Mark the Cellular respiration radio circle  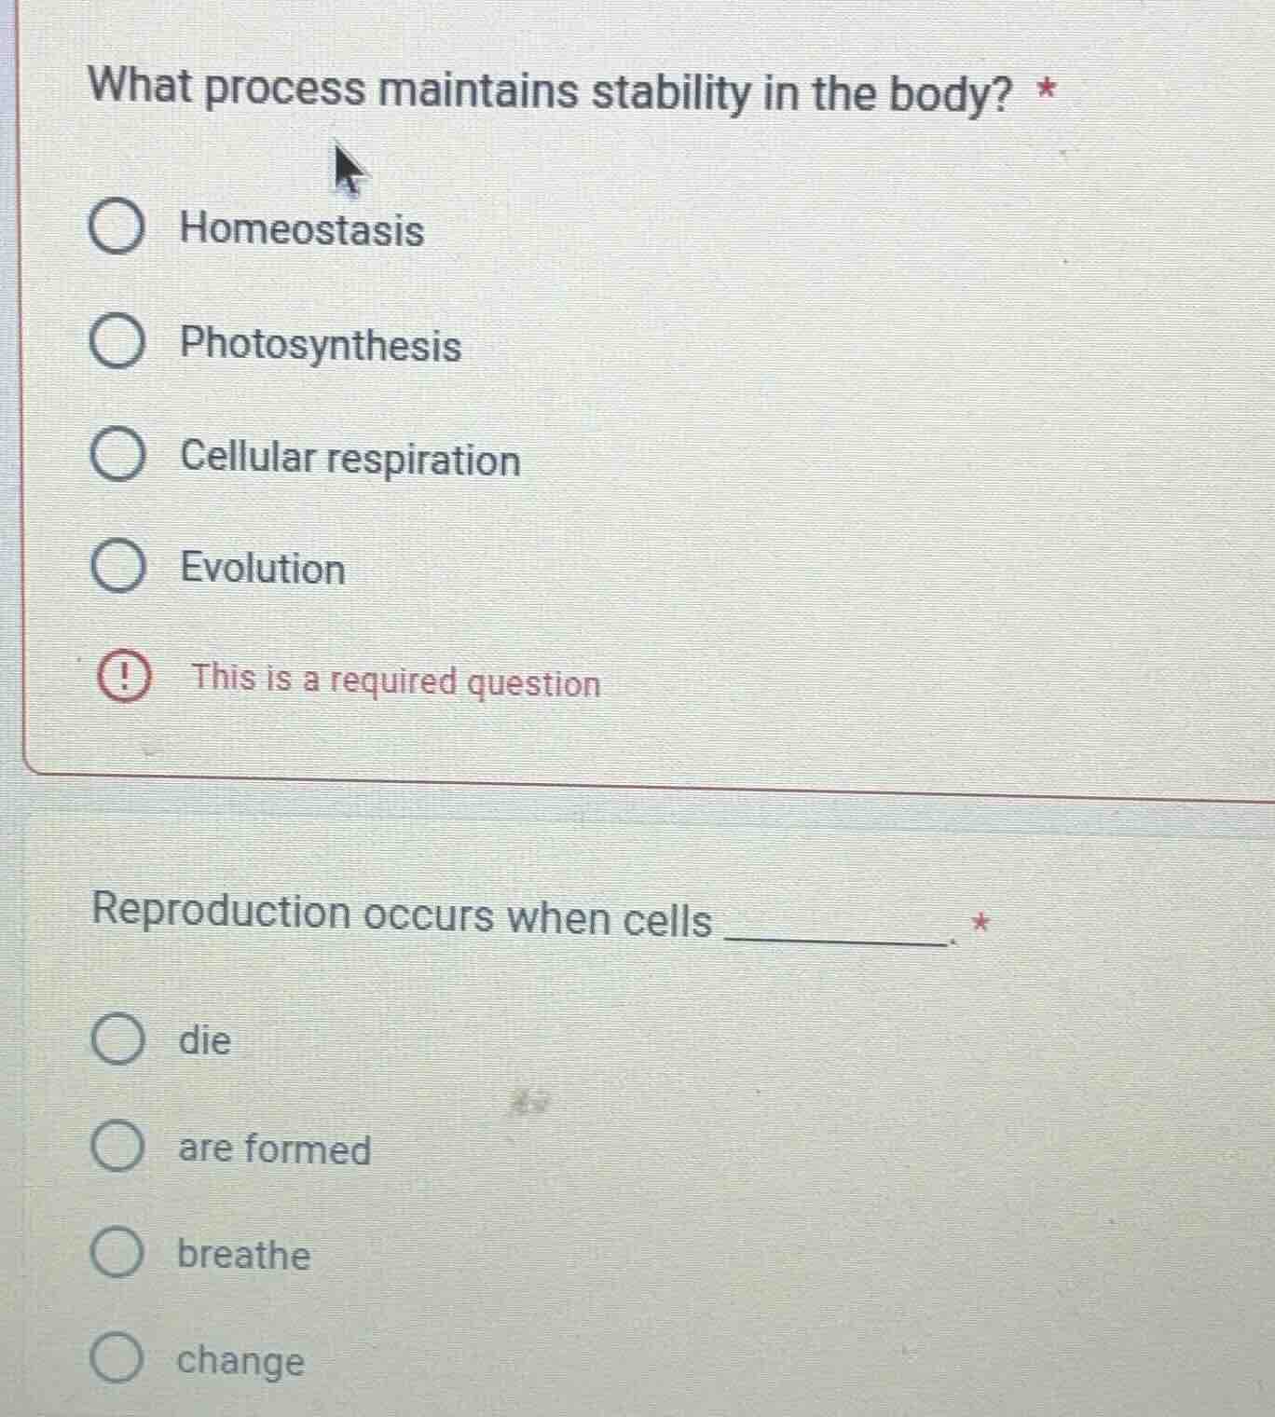[117, 457]
